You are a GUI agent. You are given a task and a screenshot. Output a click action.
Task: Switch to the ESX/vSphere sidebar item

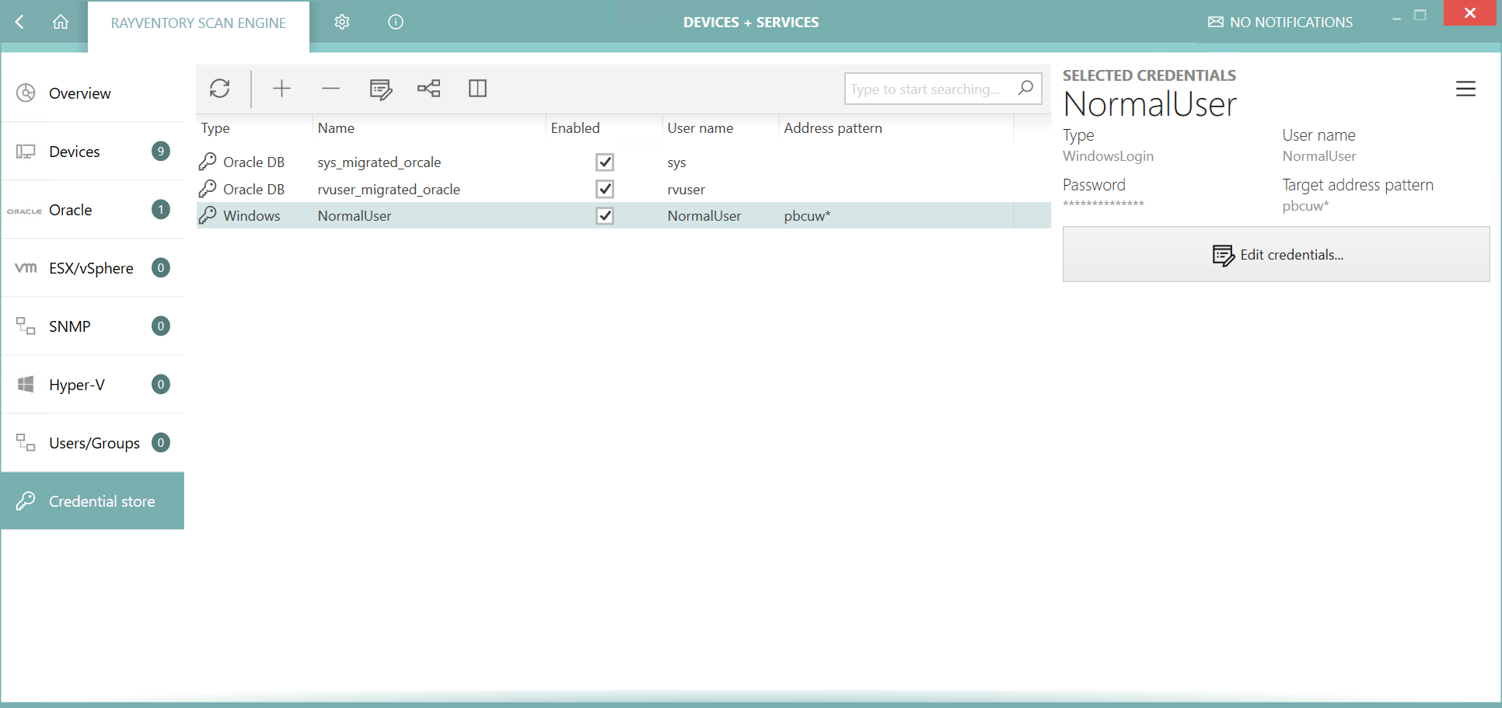[x=93, y=268]
